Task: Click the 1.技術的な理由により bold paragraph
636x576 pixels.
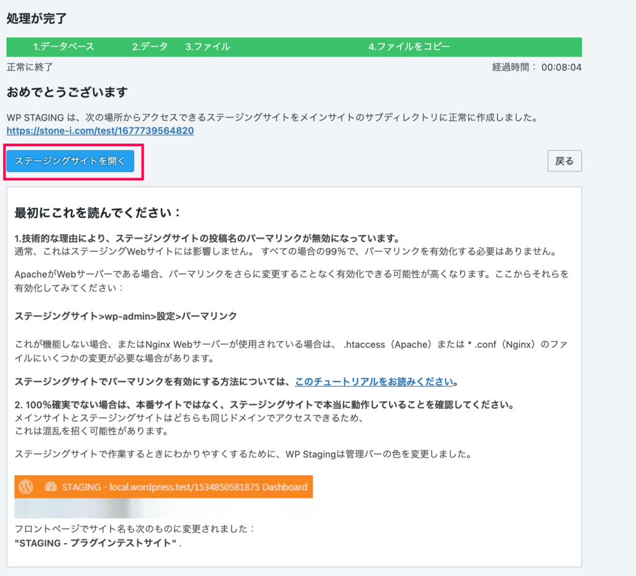Action: [x=207, y=238]
